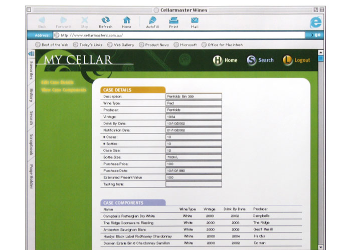Click the window close box at title bar

click(29, 9)
